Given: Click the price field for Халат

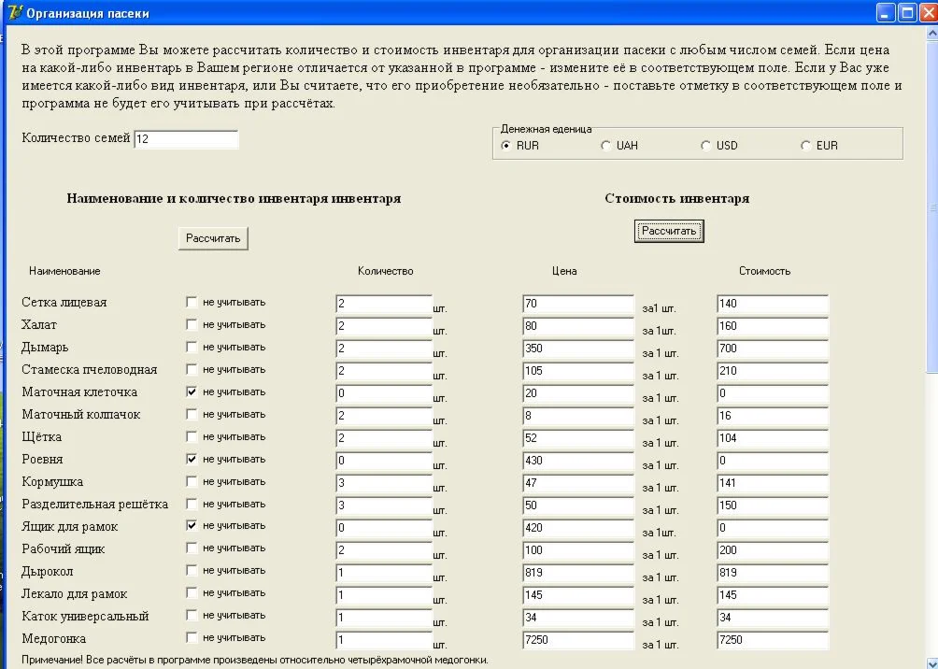Looking at the screenshot, I should [577, 326].
